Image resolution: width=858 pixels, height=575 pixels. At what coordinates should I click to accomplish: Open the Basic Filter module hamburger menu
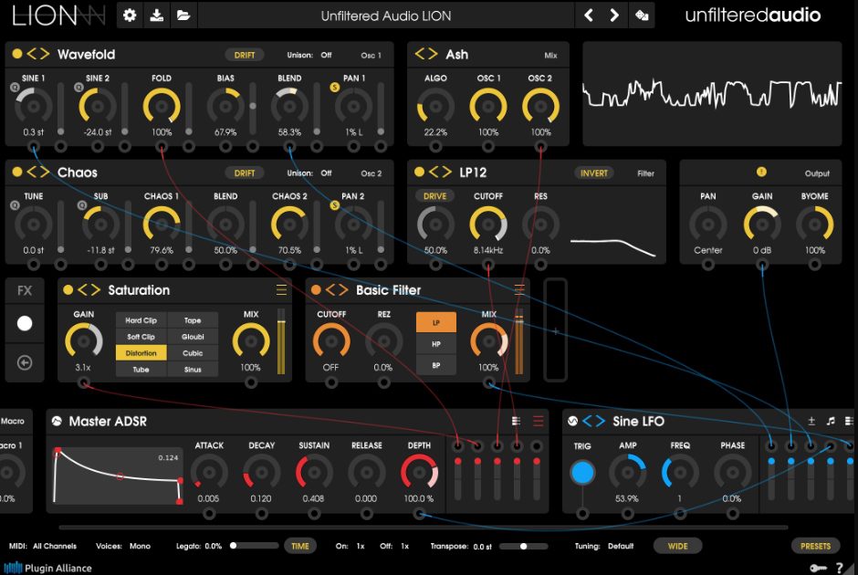point(519,288)
